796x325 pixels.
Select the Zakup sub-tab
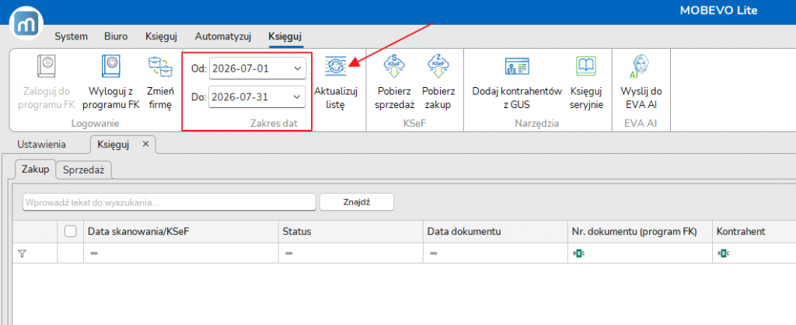(x=36, y=169)
